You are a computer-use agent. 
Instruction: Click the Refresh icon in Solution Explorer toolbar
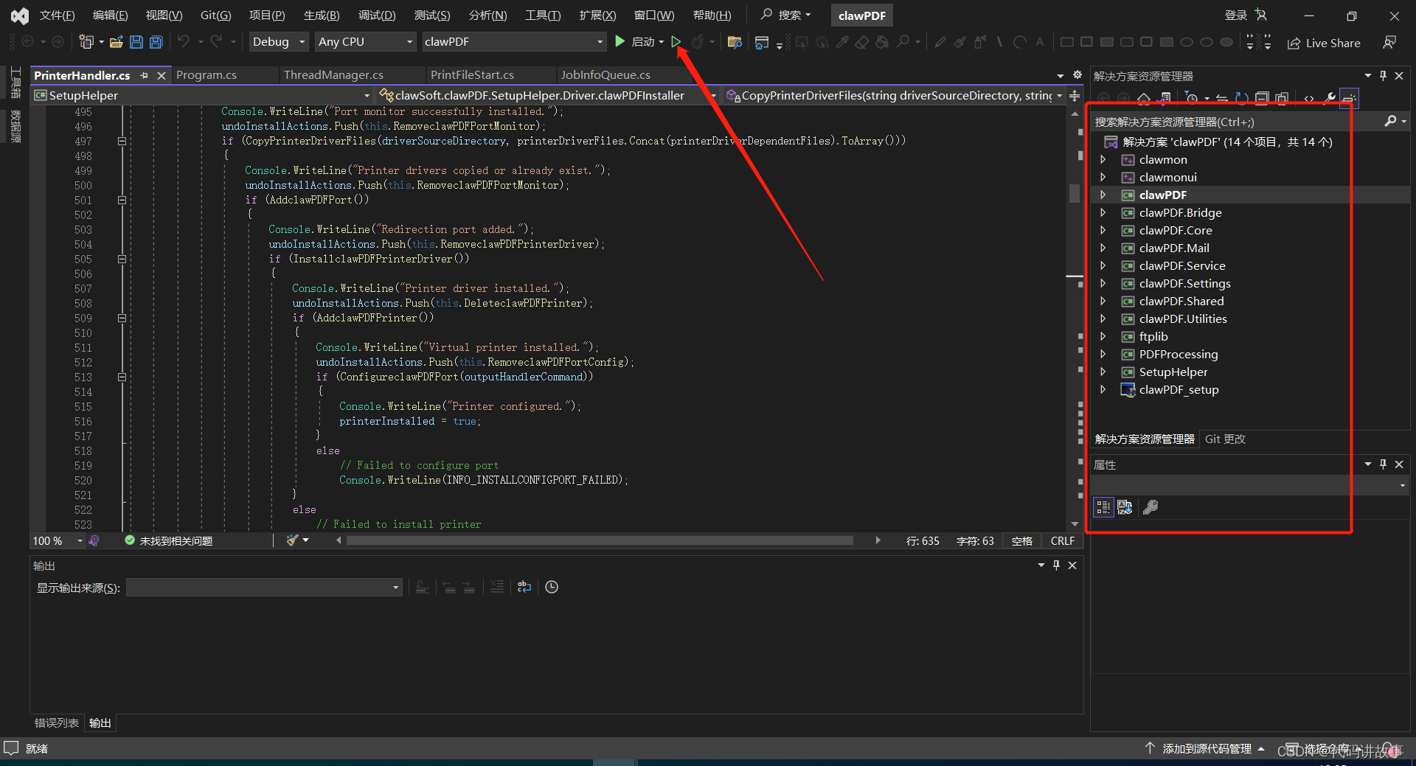[x=1242, y=98]
